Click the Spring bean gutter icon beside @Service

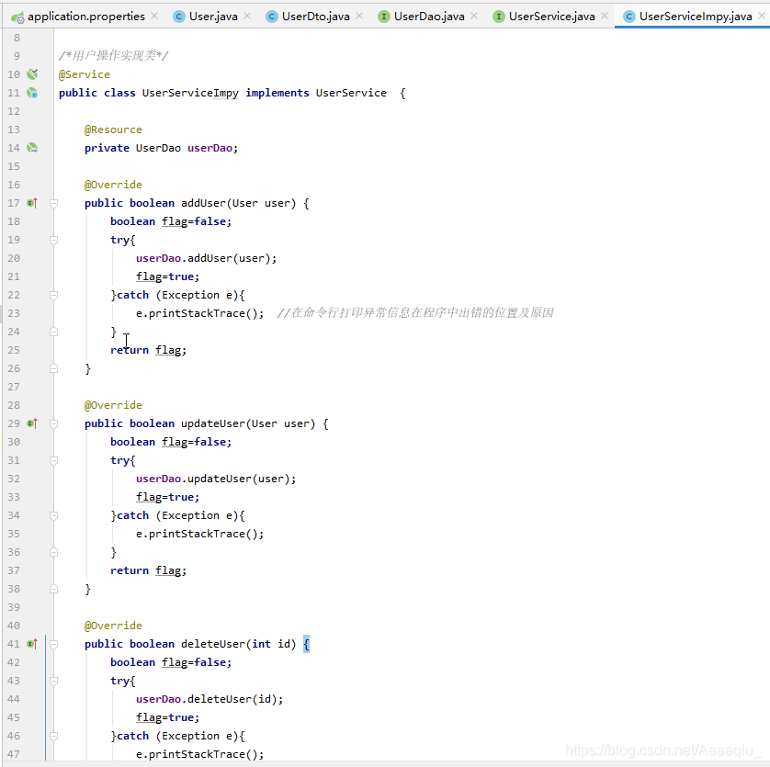pos(32,74)
